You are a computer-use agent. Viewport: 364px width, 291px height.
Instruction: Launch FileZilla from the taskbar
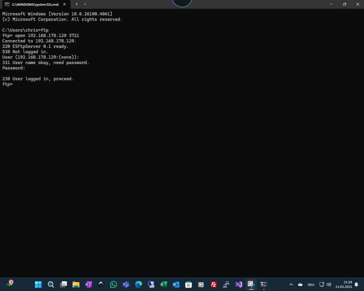click(x=214, y=285)
